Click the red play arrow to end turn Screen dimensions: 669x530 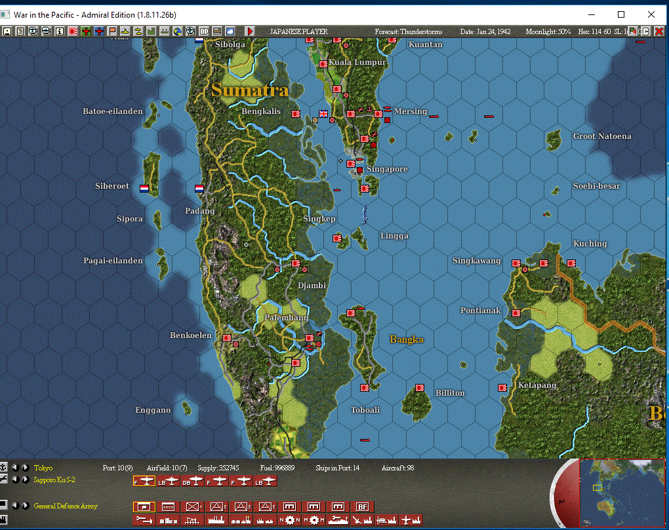[250, 31]
